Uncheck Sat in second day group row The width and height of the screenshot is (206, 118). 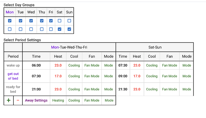point(59,29)
